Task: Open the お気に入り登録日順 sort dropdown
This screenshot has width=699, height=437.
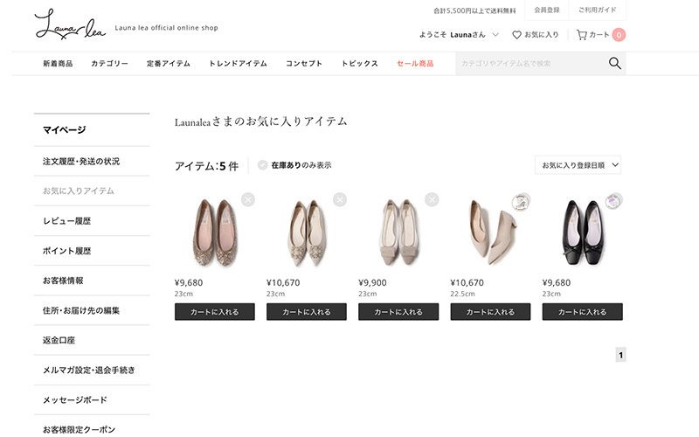Action: 578,165
